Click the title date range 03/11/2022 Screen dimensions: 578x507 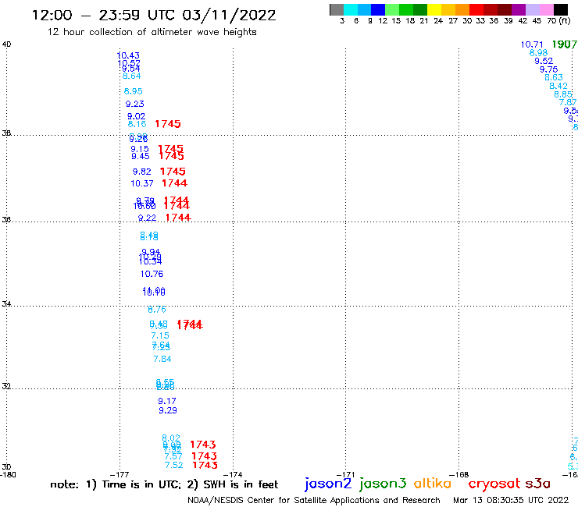pos(229,15)
